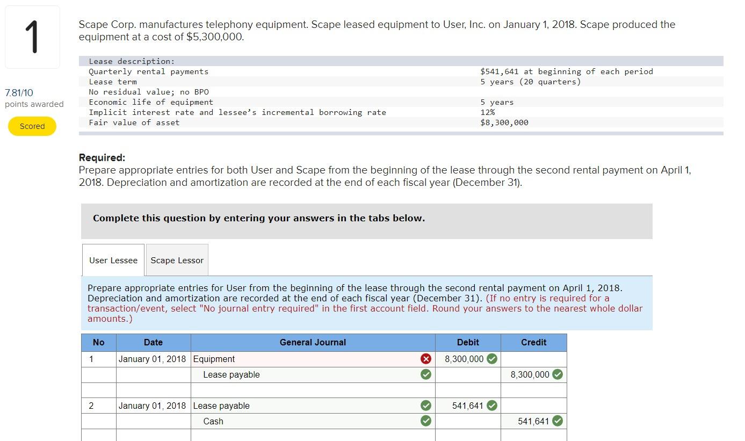Click the 7.81/10 points awarded score
Viewport: 745px width, 441px height.
coord(34,98)
